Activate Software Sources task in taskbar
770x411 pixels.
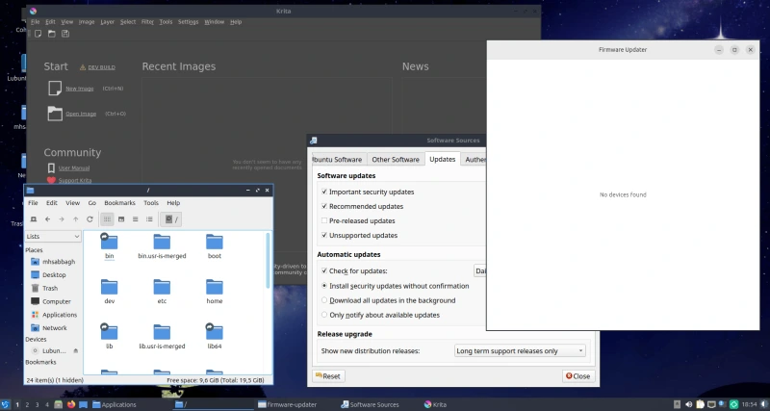point(370,404)
